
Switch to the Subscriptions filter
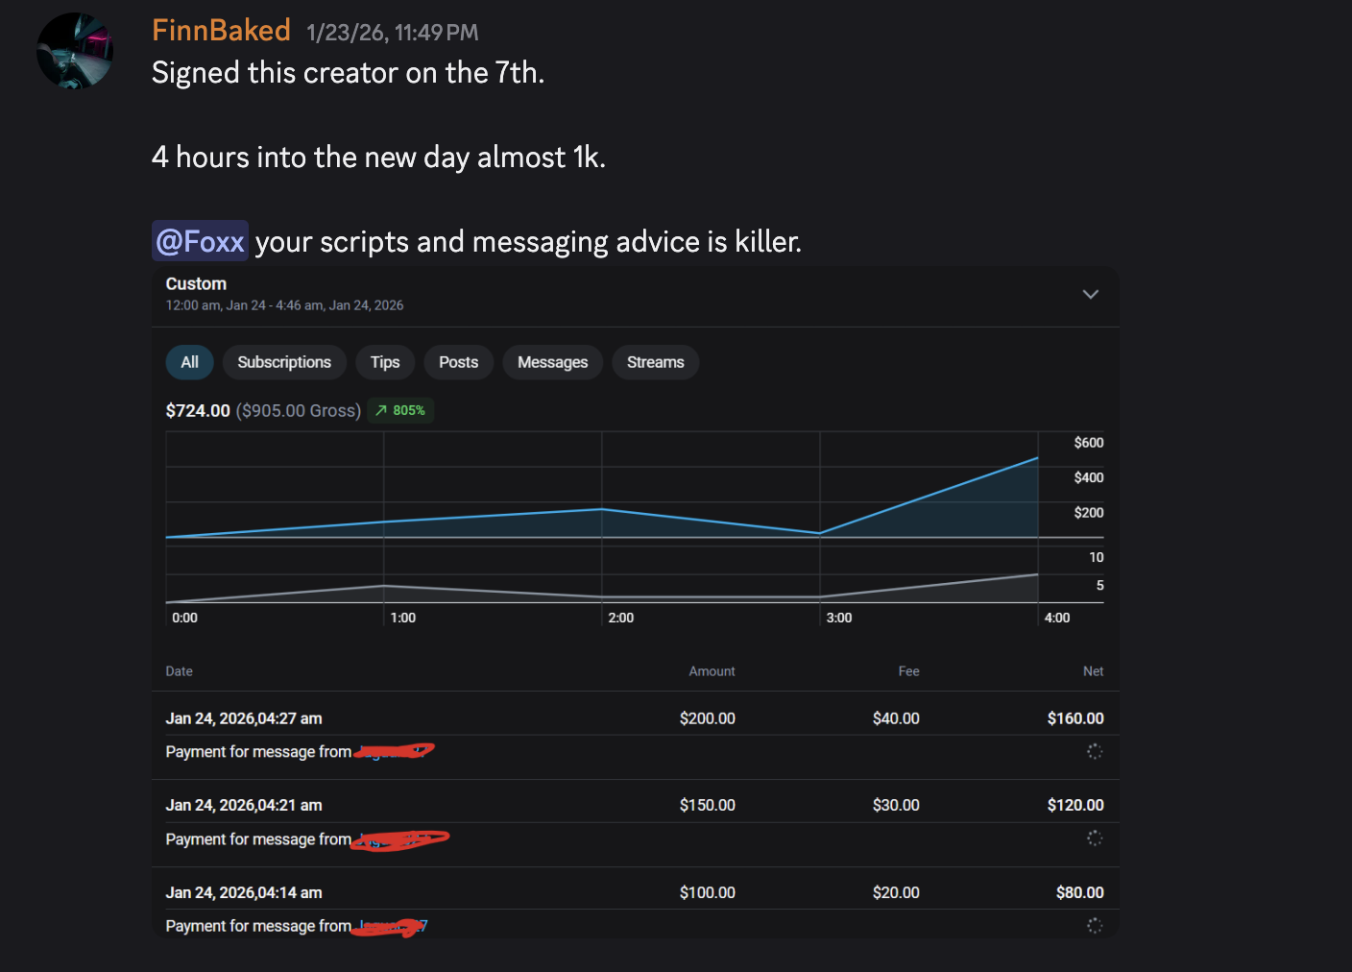[284, 362]
